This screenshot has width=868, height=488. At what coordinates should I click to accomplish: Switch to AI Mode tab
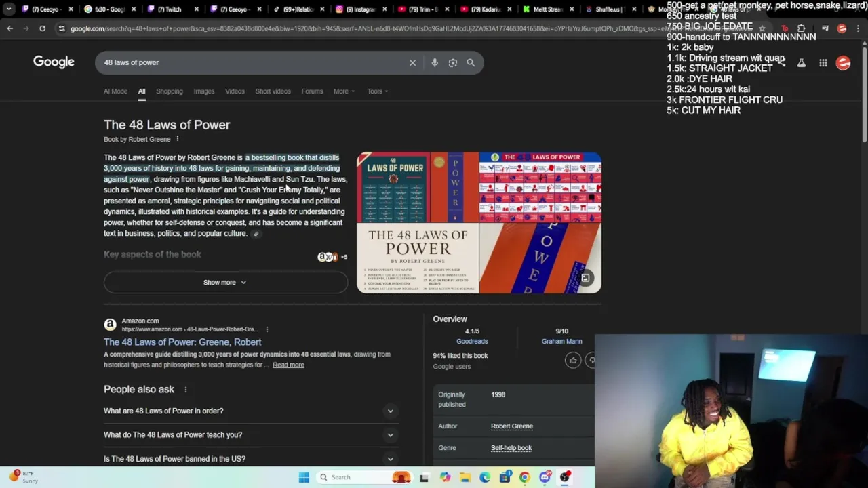click(x=115, y=91)
